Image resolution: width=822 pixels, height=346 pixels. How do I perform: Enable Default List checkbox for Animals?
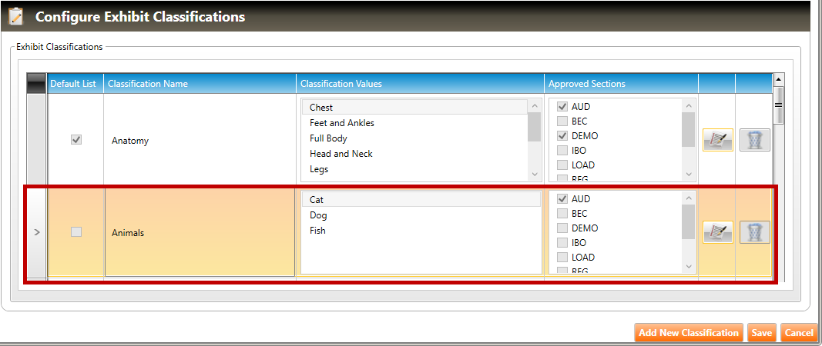75,232
